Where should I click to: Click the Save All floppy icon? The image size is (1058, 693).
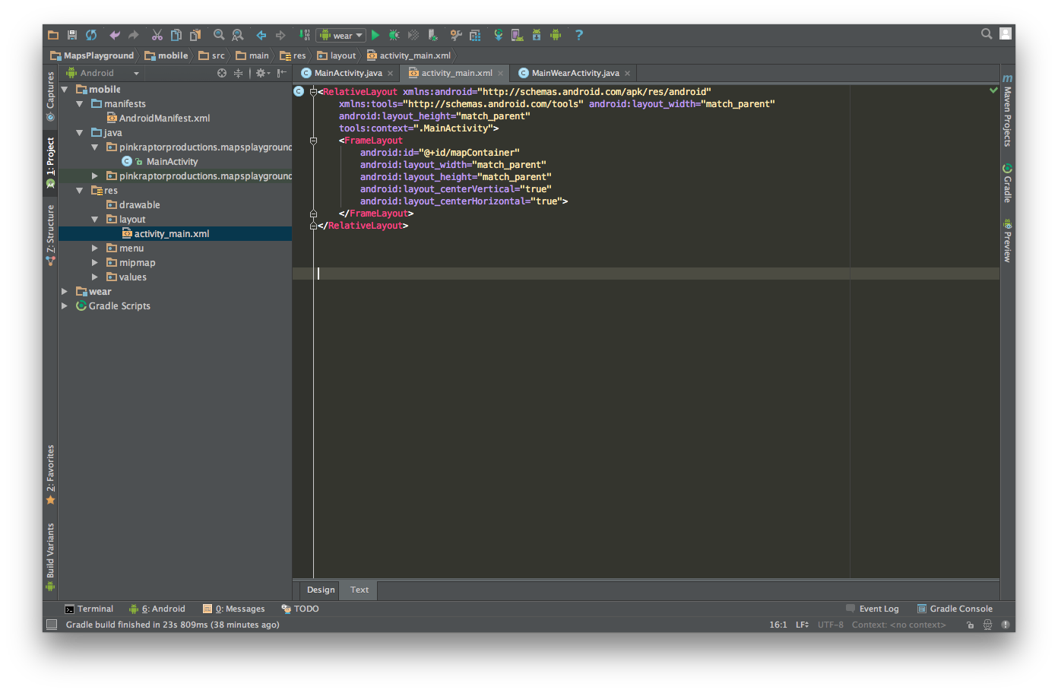click(x=72, y=35)
